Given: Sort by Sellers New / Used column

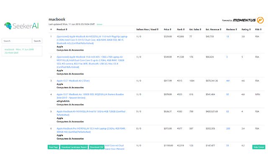Looking at the screenshot, I should tap(147, 30).
